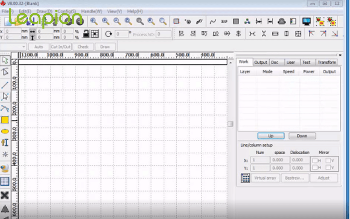Click the canvas vertical scrollbar thumb
The width and height of the screenshot is (350, 219).
pyautogui.click(x=231, y=124)
